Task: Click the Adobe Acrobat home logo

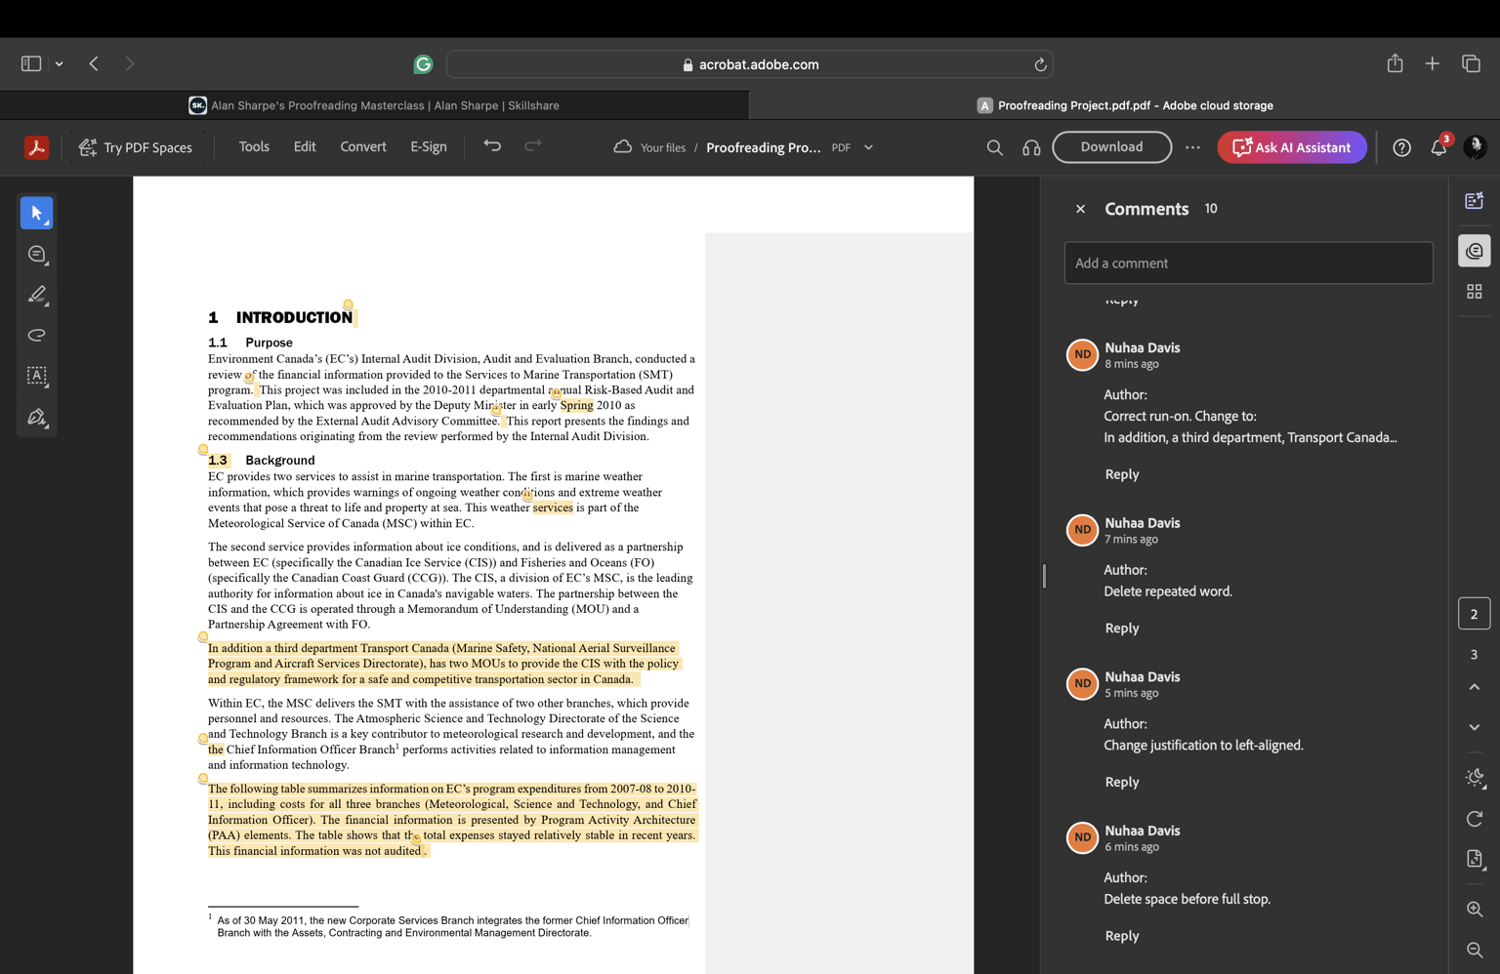Action: point(36,147)
